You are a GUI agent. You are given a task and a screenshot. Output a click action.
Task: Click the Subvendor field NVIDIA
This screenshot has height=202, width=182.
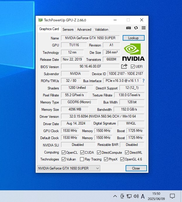point(75,74)
